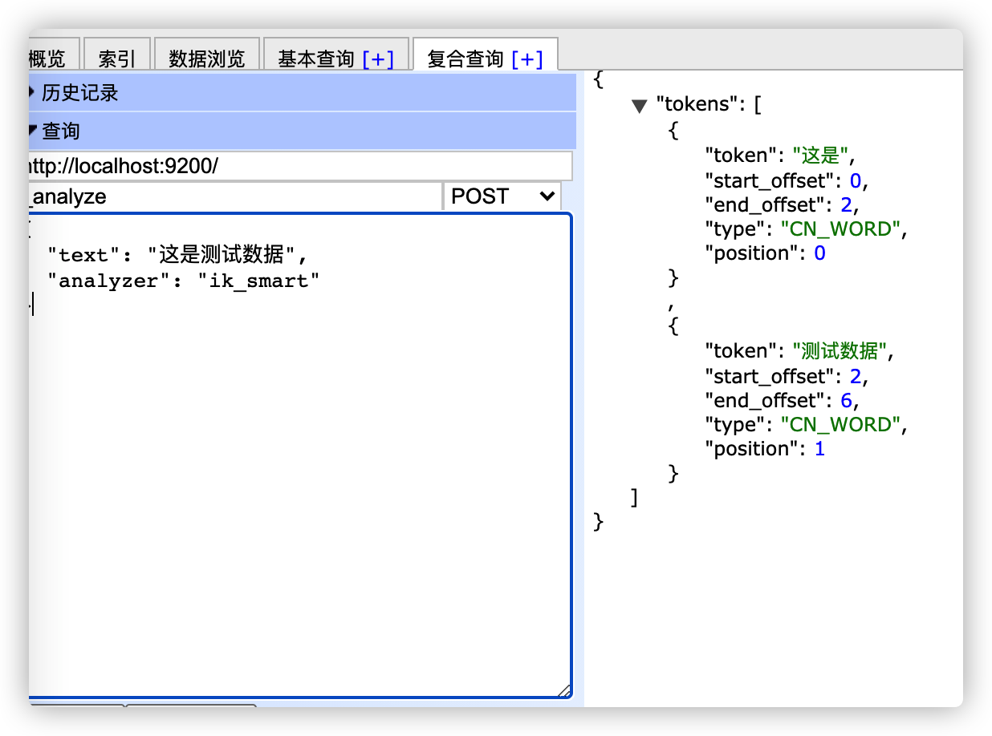Click inside the JSON request body editor
Screen dimensions: 992x736
[x=300, y=455]
